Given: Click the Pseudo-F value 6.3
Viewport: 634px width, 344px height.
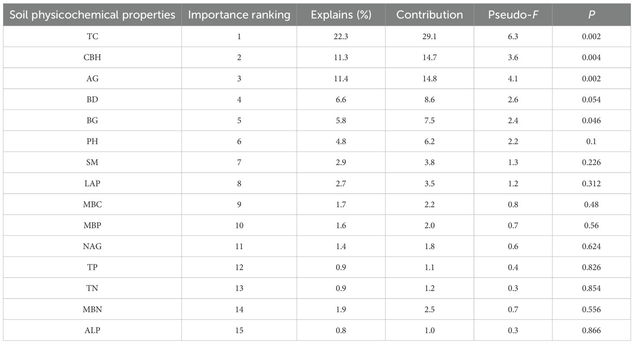Looking at the screenshot, I should click(x=513, y=36).
